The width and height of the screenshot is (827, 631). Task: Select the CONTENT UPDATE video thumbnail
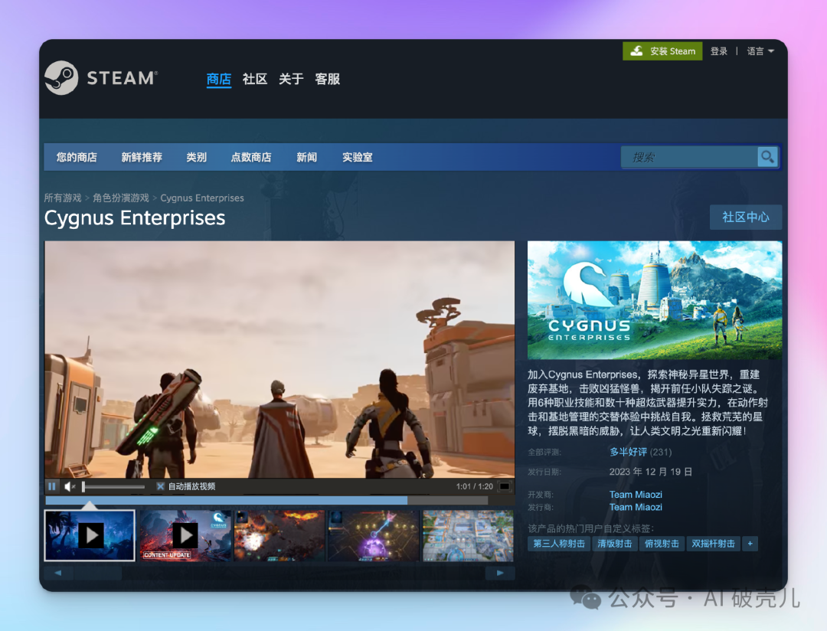click(x=185, y=535)
